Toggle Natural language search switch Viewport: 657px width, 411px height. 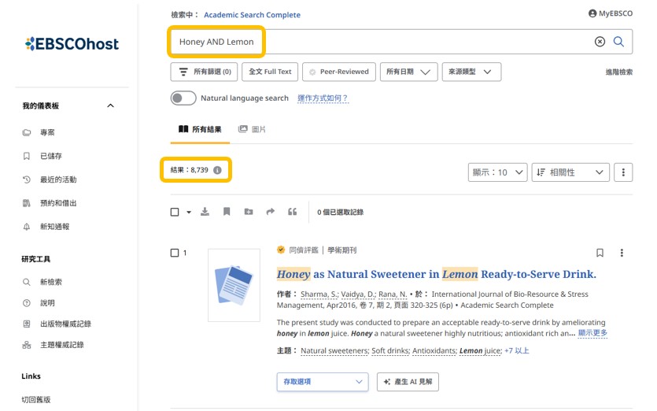click(183, 98)
